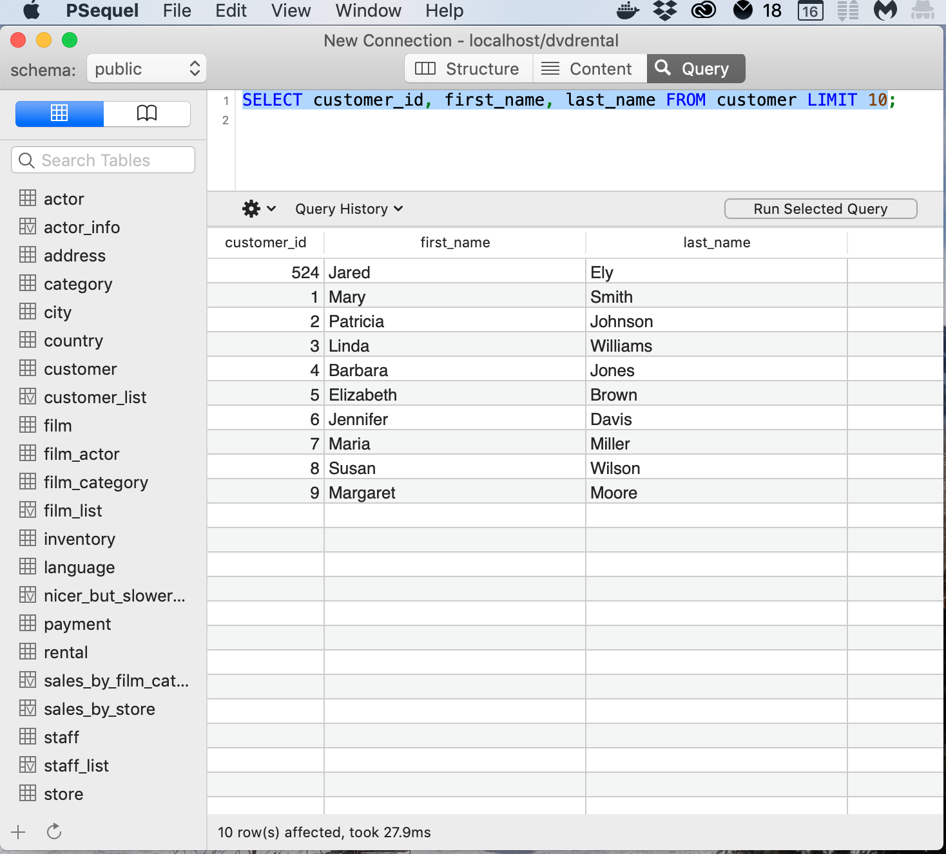Switch to the table grid view toggle

(59, 113)
